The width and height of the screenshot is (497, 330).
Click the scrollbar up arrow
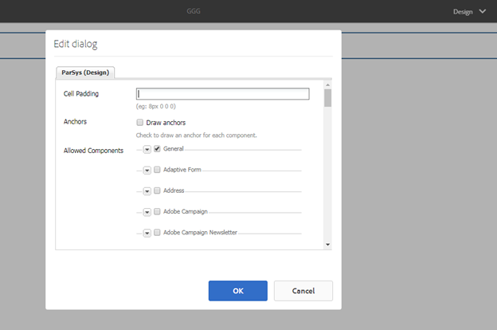point(327,84)
